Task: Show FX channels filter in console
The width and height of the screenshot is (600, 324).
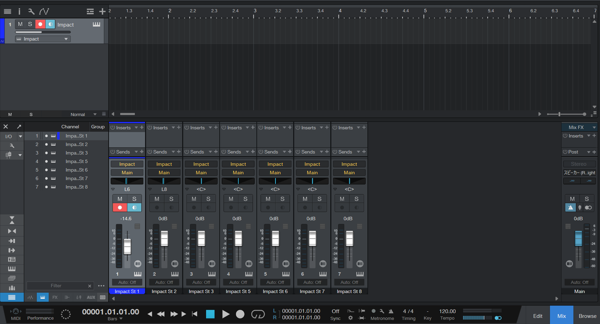Action: 55,297
